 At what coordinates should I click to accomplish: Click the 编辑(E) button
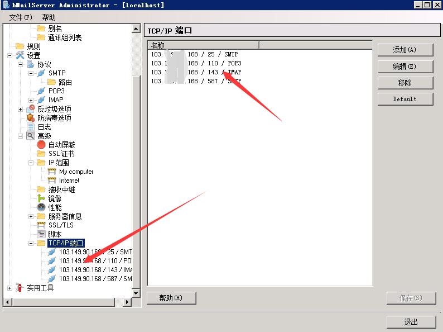[x=405, y=67]
